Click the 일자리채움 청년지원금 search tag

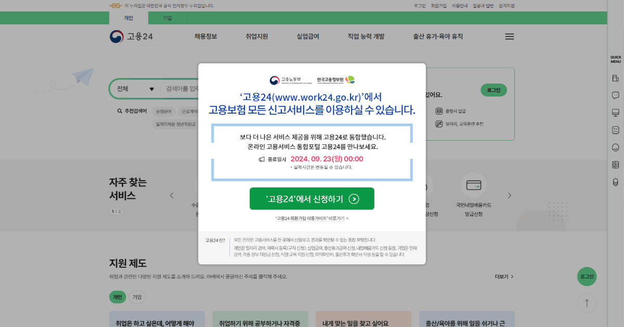point(175,124)
